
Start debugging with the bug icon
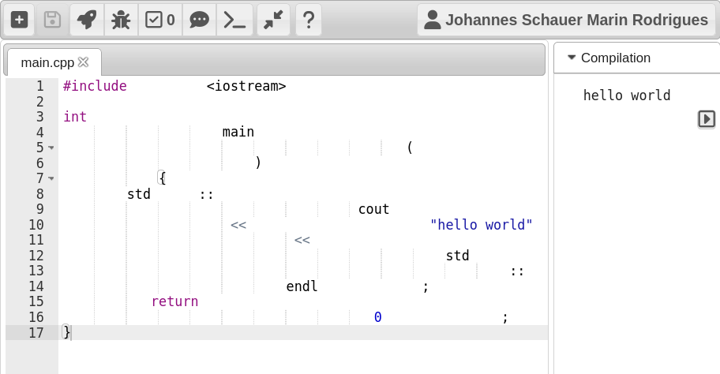pyautogui.click(x=121, y=20)
